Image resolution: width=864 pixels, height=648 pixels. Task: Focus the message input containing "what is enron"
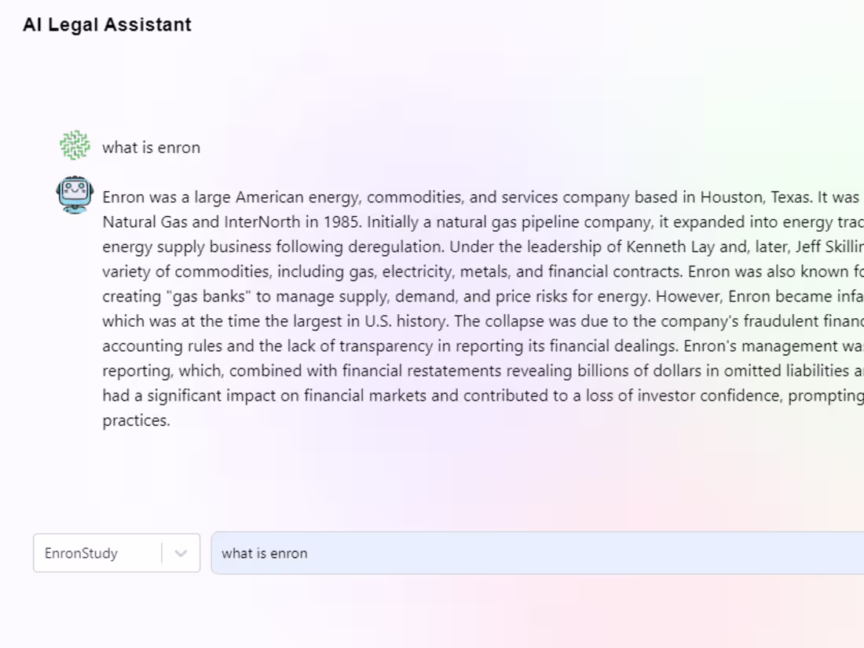(534, 553)
